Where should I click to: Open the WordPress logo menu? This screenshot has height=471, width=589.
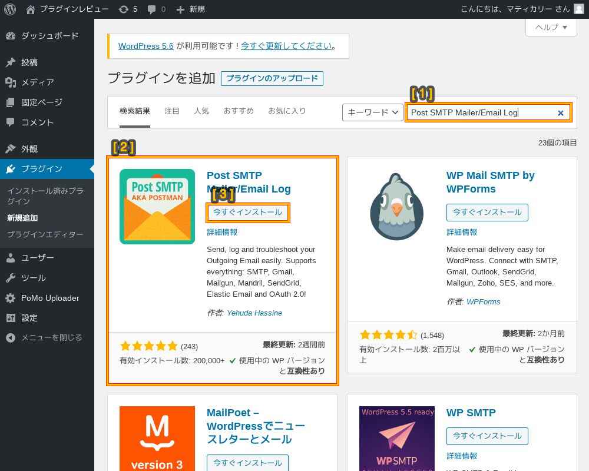pyautogui.click(x=10, y=9)
